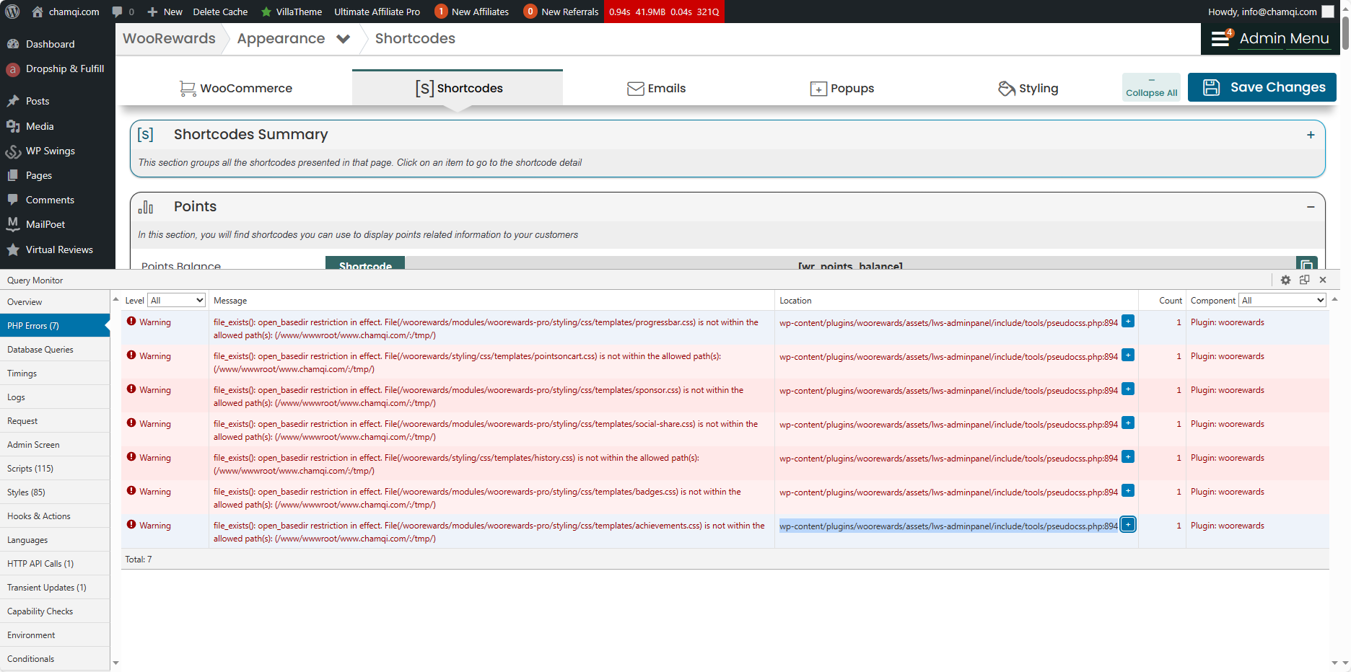Open Overview in Query Monitor
The image size is (1351, 672).
[x=55, y=302]
